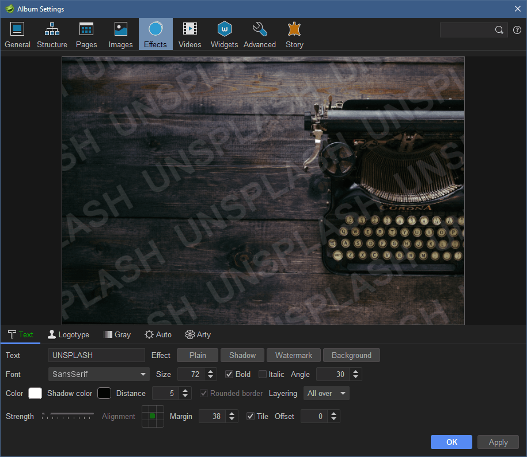Open the Widgets settings section

pos(224,34)
